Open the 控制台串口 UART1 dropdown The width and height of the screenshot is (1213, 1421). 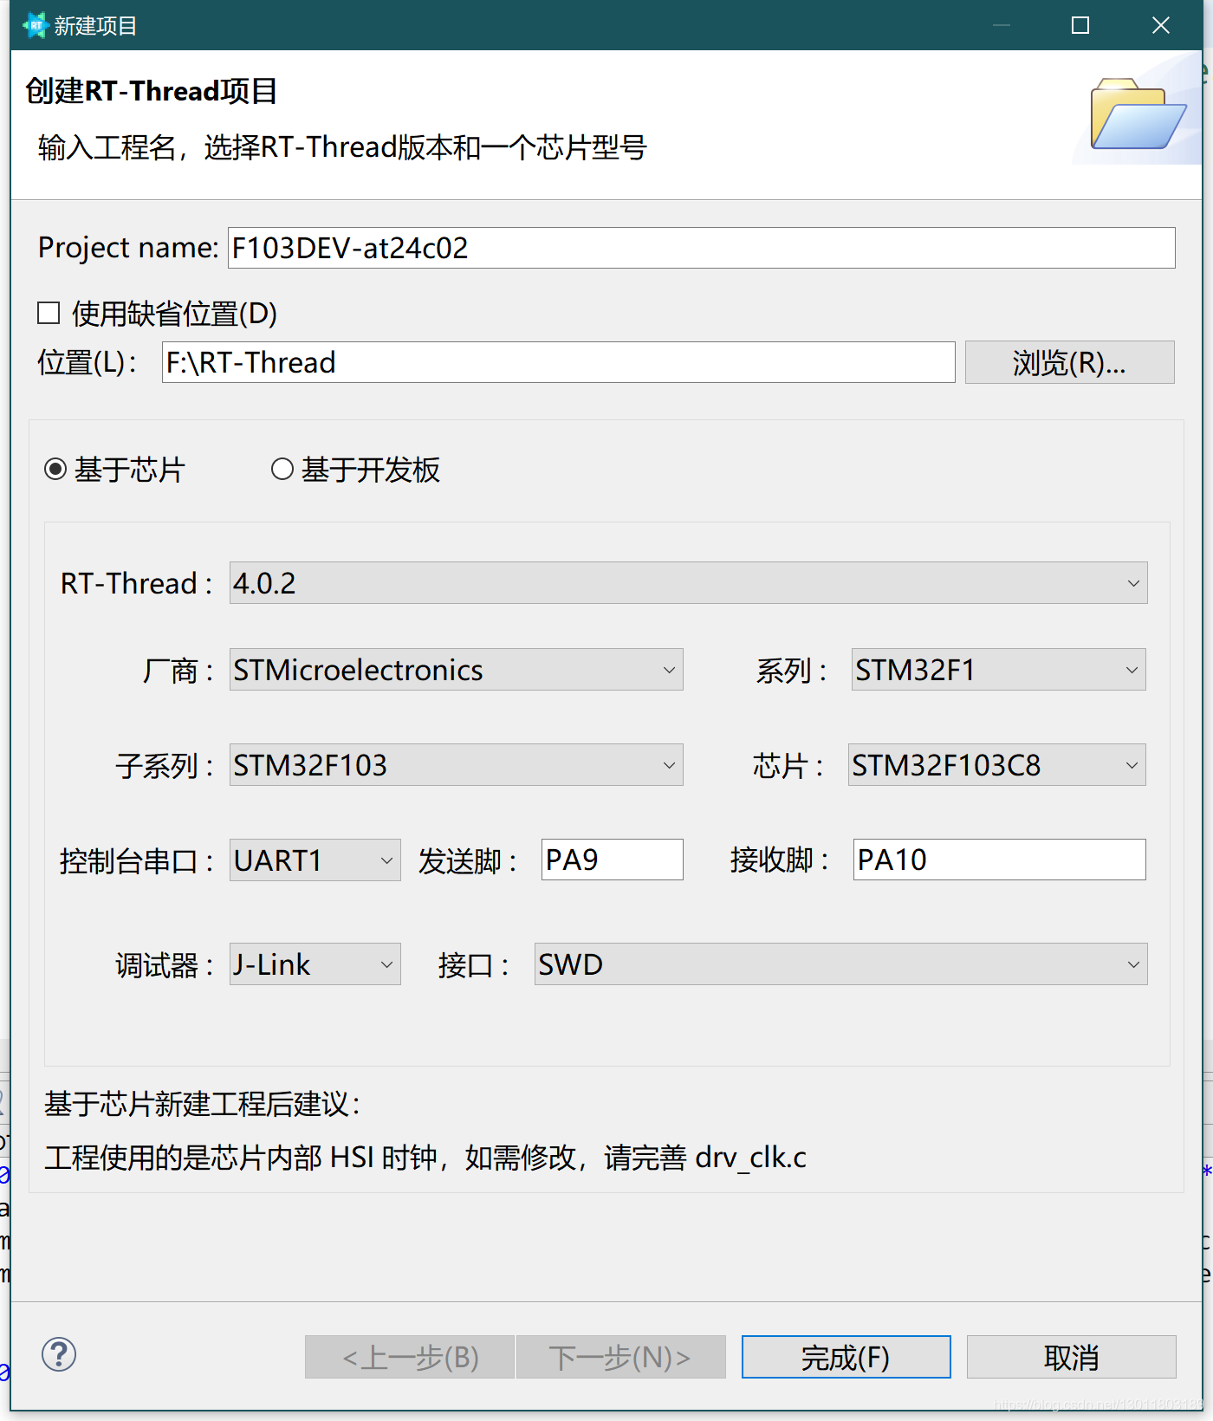315,860
